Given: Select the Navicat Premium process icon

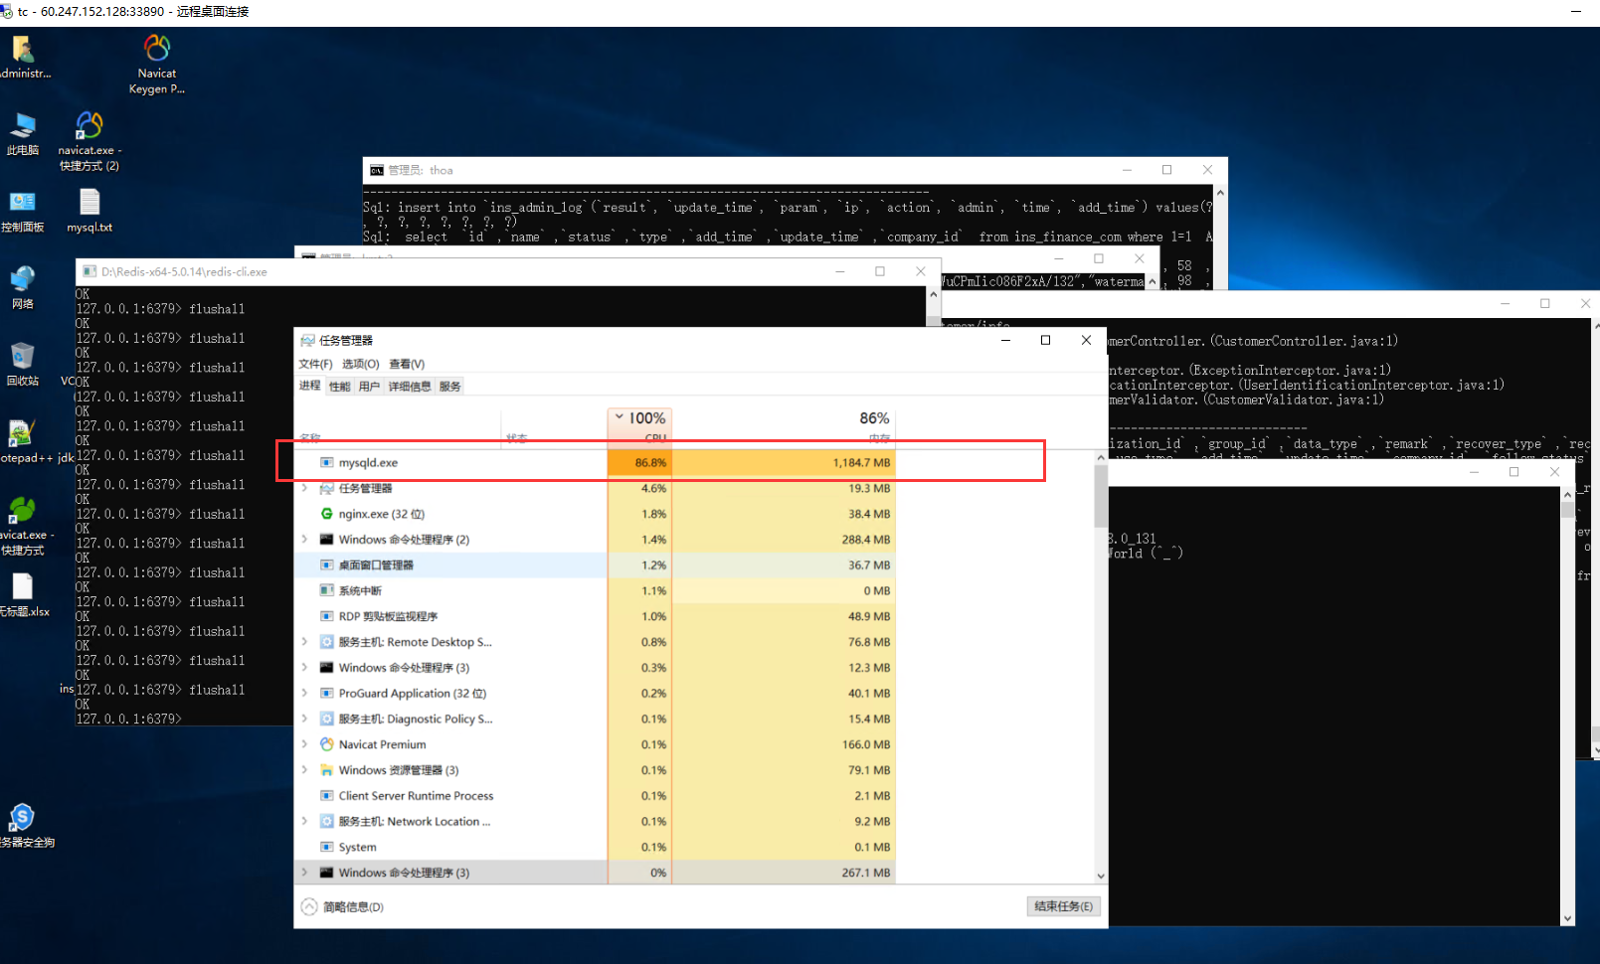Looking at the screenshot, I should pos(326,744).
